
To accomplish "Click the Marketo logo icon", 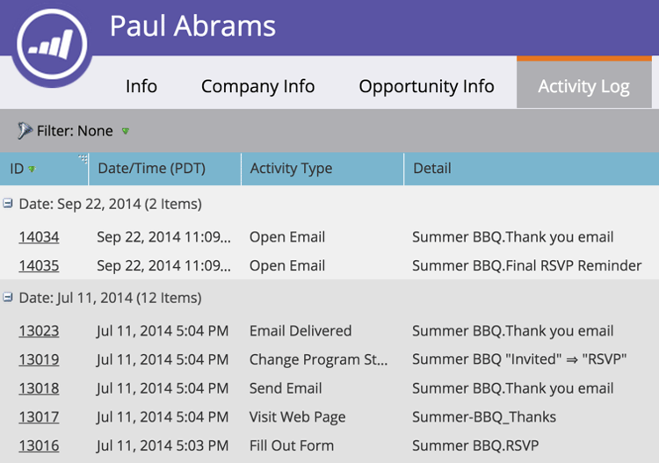I will click(52, 44).
